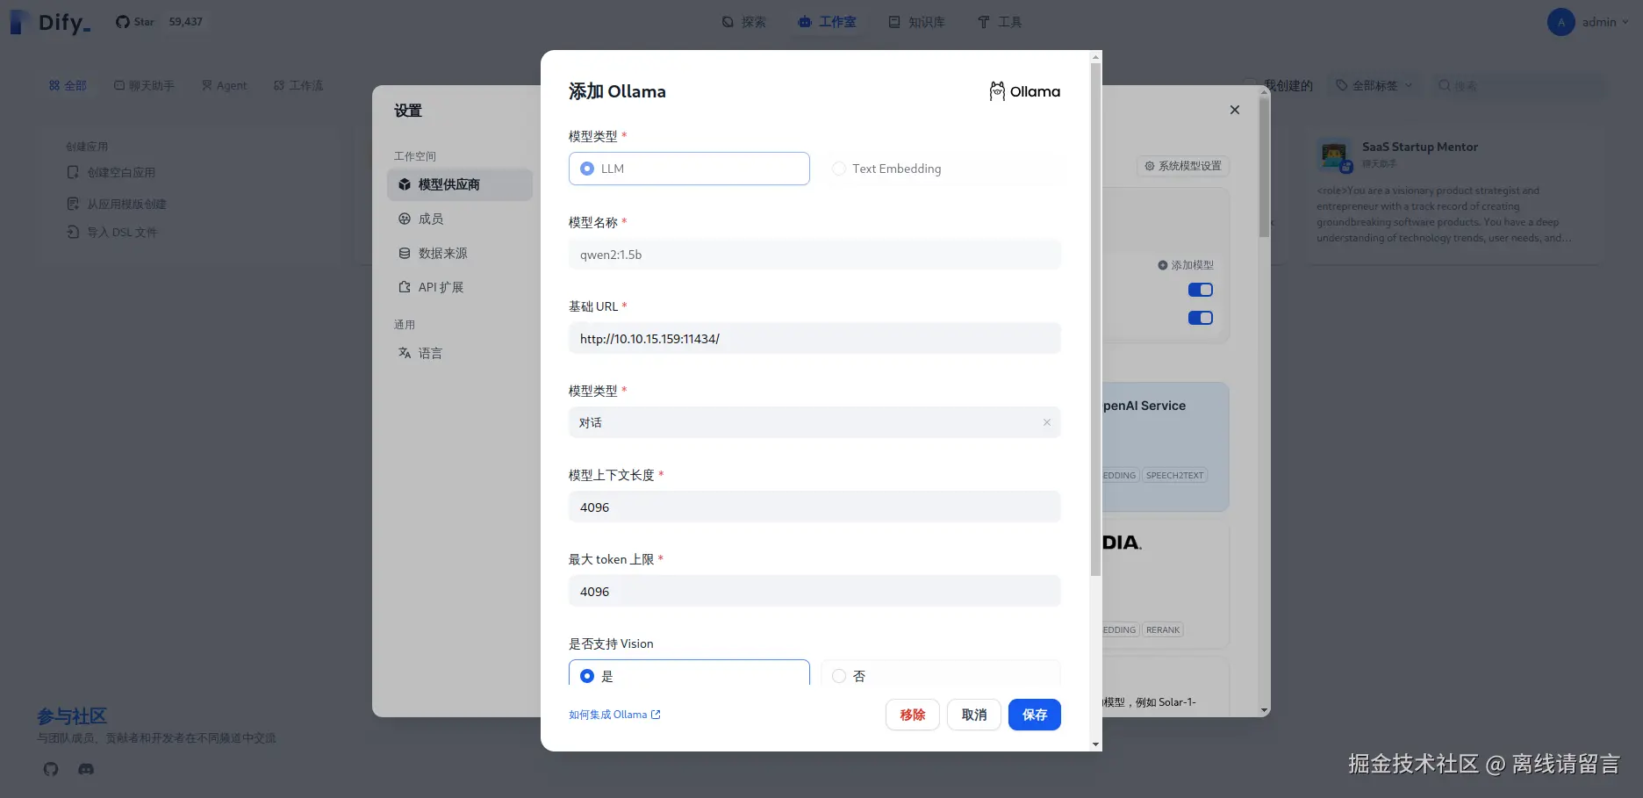Click the 最大 token 上限 input field

[814, 592]
